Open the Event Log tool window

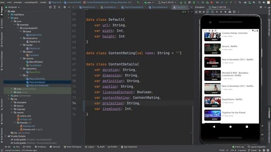[238, 147]
